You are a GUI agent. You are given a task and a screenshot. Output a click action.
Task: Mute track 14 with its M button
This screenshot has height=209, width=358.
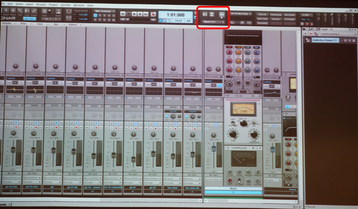pos(87,128)
